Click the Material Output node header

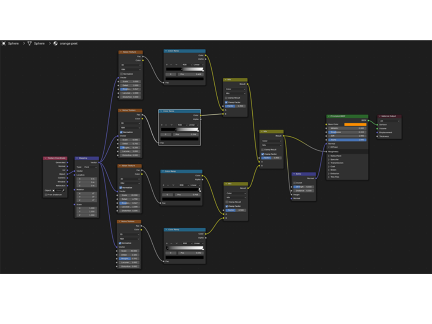[389, 116]
